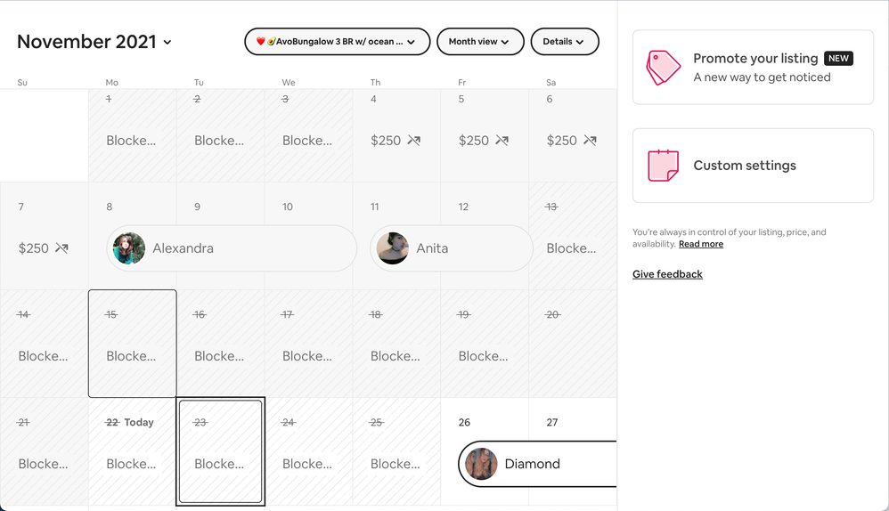
Task: Click Anita's guest profile photo
Action: coord(393,248)
